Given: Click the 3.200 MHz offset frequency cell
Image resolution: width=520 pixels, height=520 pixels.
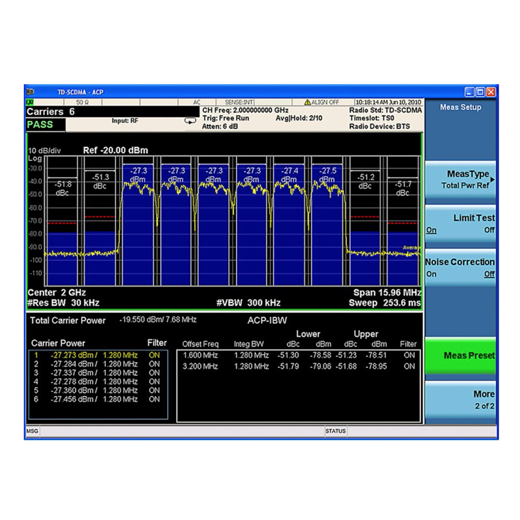Looking at the screenshot, I should click(200, 367).
